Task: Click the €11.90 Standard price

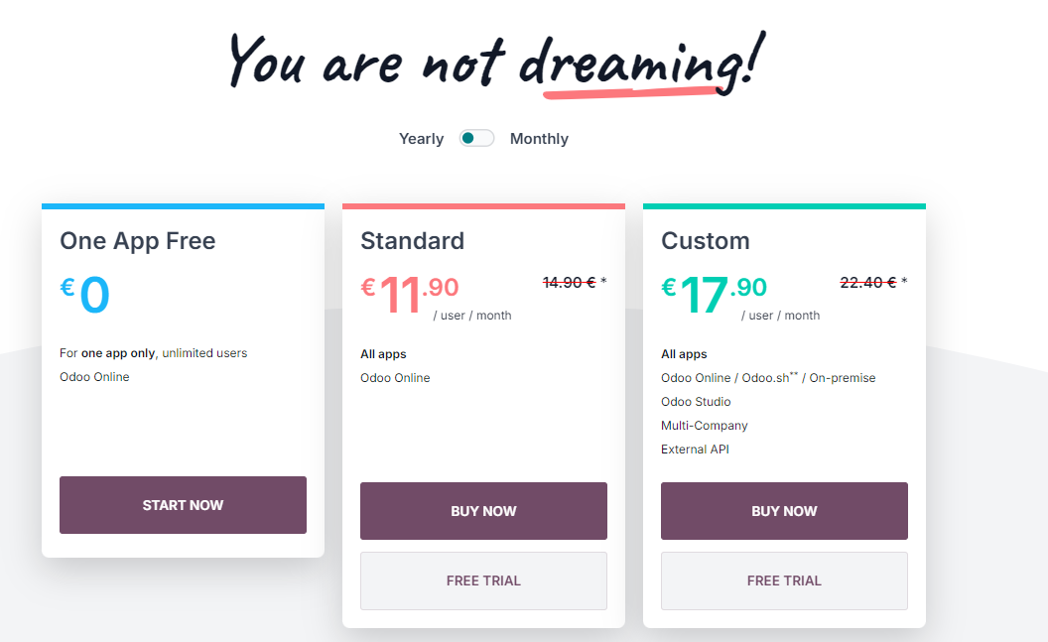Action: pos(409,295)
